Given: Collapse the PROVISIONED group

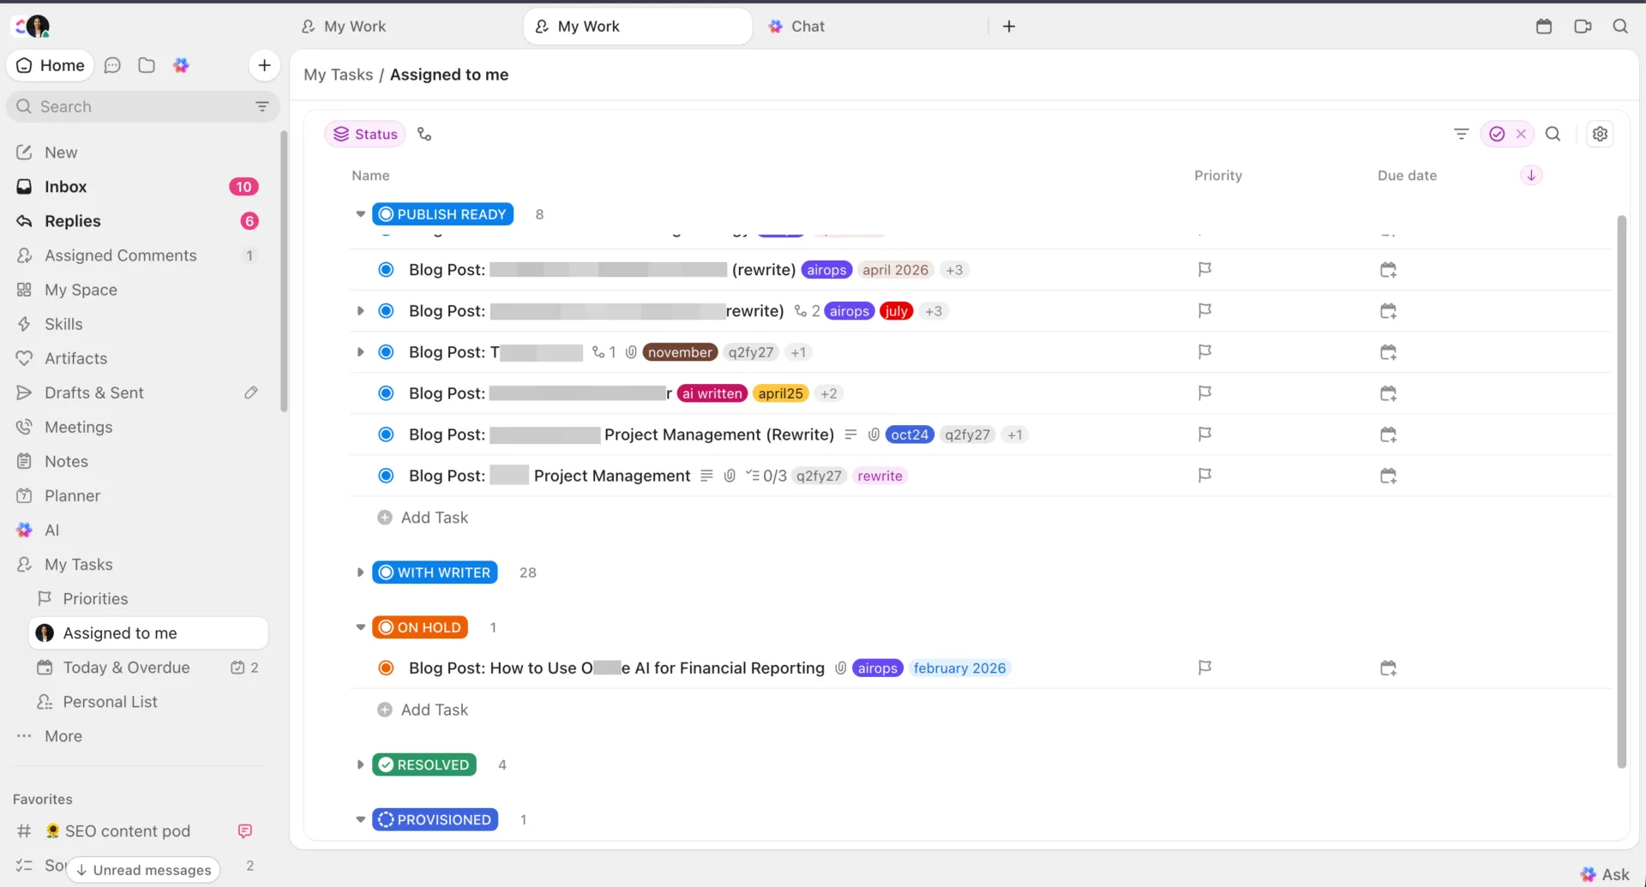Looking at the screenshot, I should (x=360, y=819).
